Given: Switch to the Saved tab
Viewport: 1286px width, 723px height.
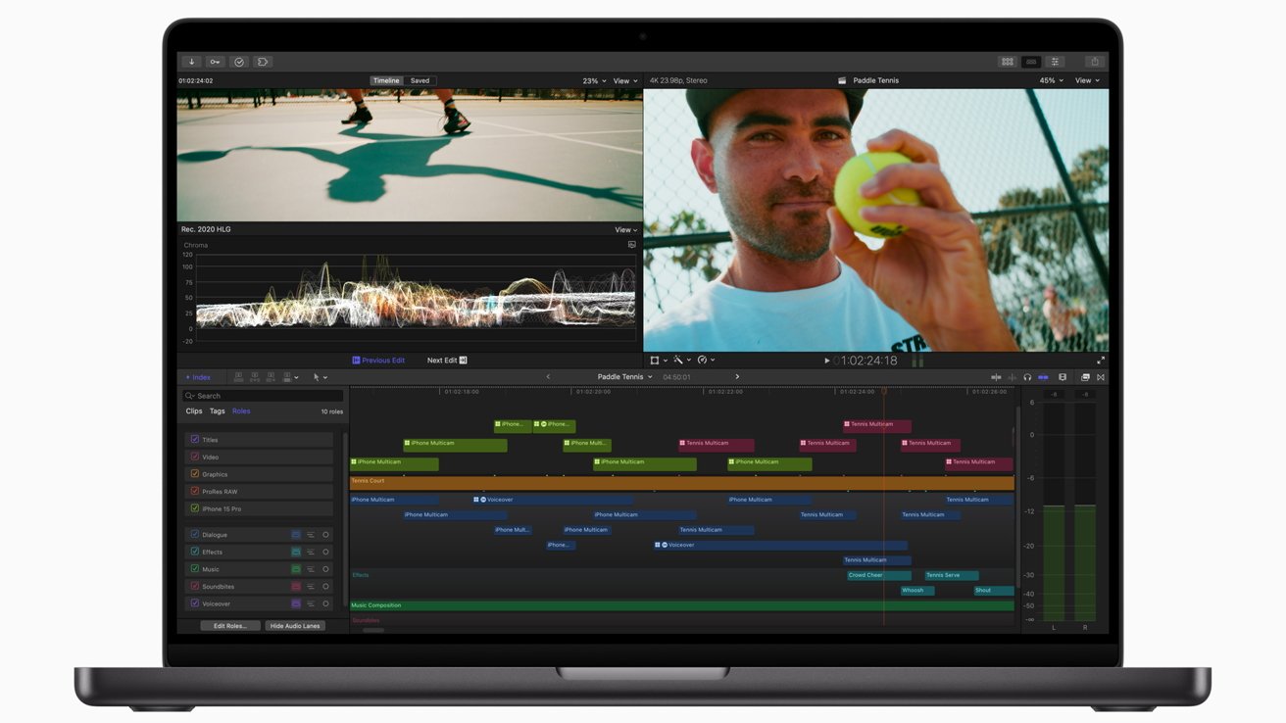Looking at the screenshot, I should tap(420, 80).
